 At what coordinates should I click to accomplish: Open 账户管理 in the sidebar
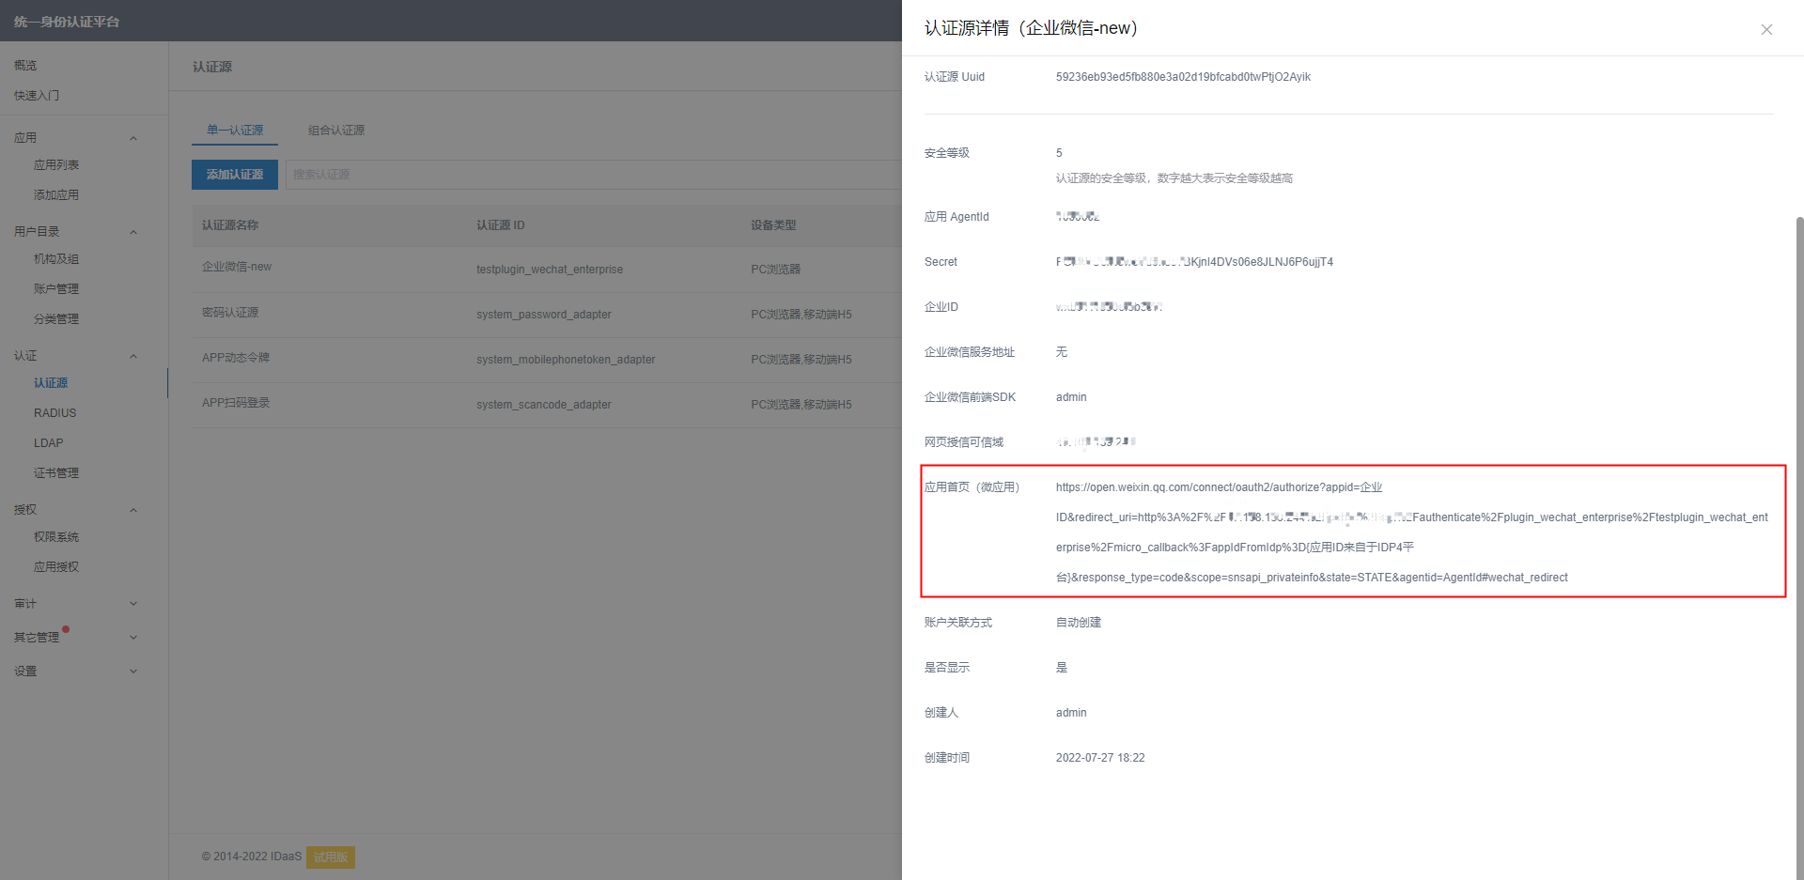(x=56, y=289)
